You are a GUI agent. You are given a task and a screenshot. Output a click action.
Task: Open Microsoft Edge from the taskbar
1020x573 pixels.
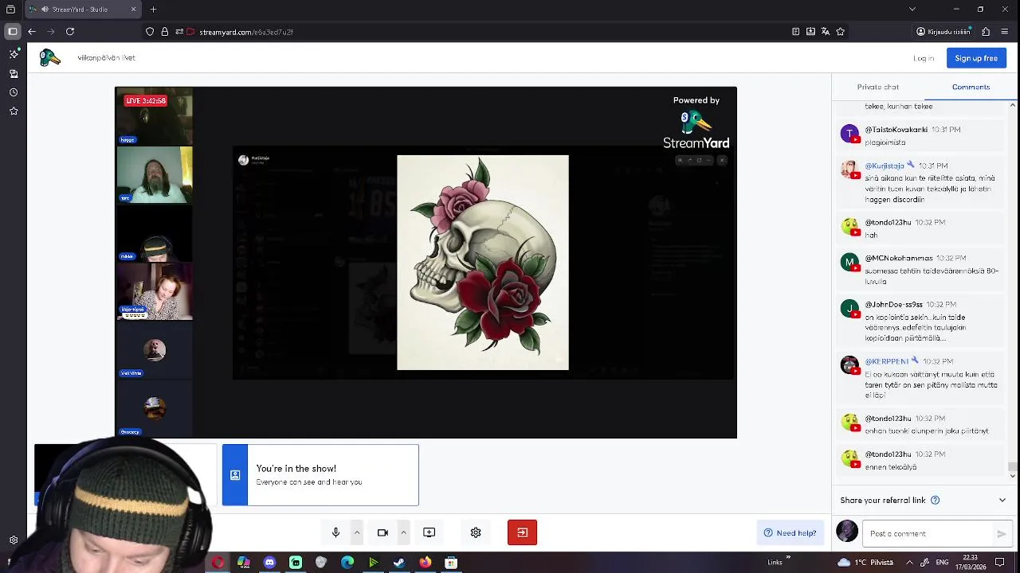tap(347, 563)
